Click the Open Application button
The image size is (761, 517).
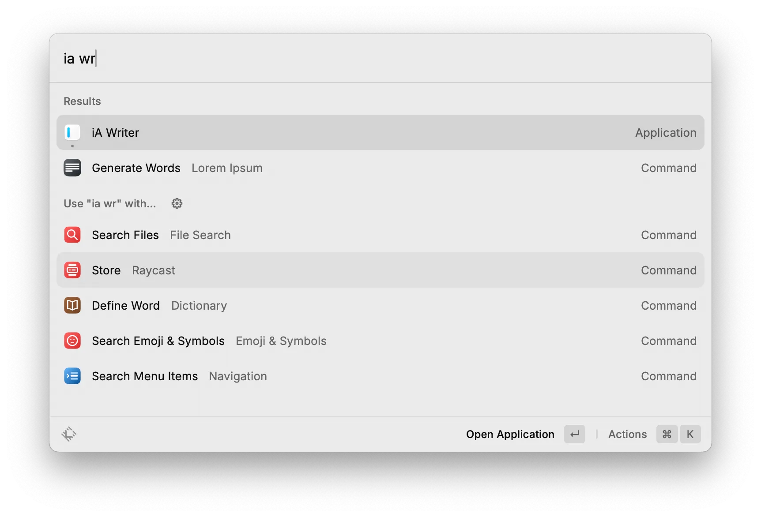point(510,434)
